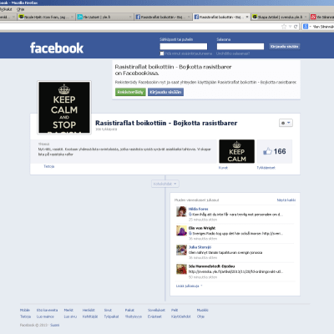This screenshot has height=334, width=334.
Task: Click the Evästeet footer link
Action: point(154,316)
